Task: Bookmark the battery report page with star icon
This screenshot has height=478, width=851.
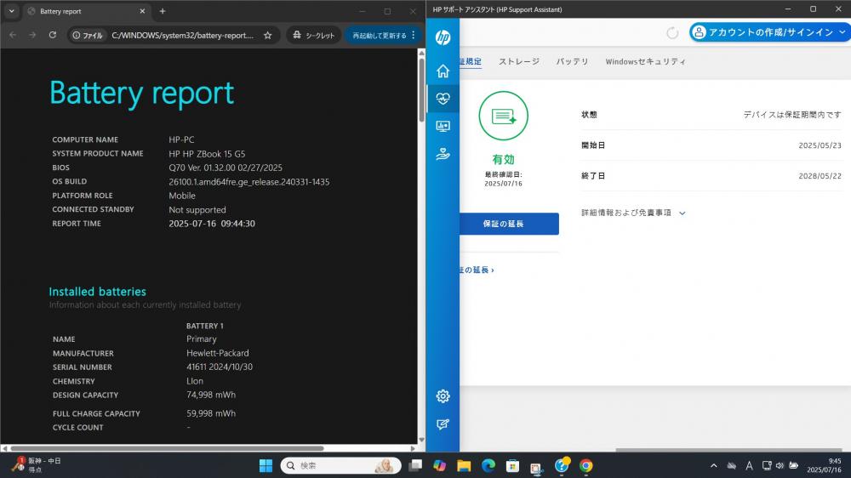Action: (267, 35)
